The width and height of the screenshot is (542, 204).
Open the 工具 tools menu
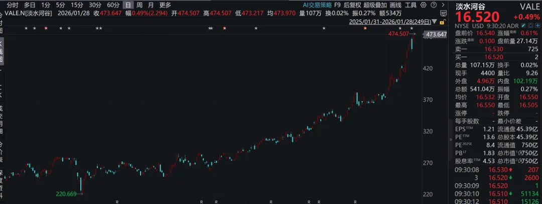[x=411, y=5]
